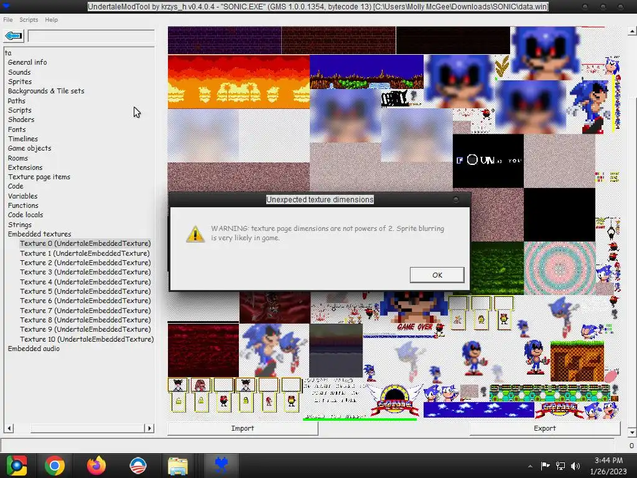Select Texture 4 entry
Image resolution: width=637 pixels, height=478 pixels.
tap(85, 282)
